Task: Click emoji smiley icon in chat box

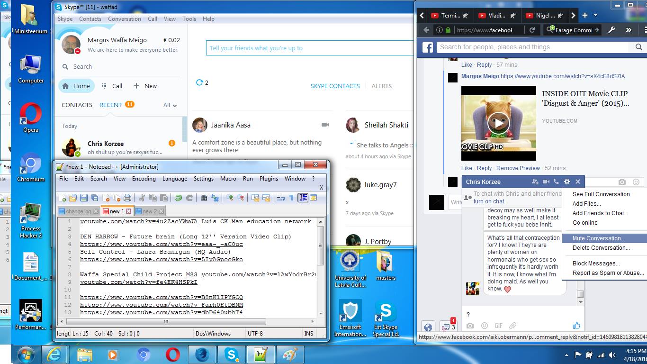Action: 484,326
